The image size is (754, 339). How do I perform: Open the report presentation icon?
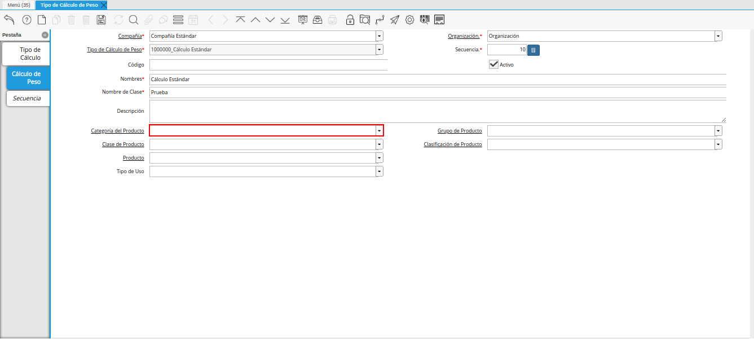point(303,20)
